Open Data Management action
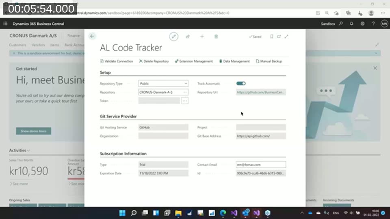Viewport: 390px width, 219px height. (234, 61)
